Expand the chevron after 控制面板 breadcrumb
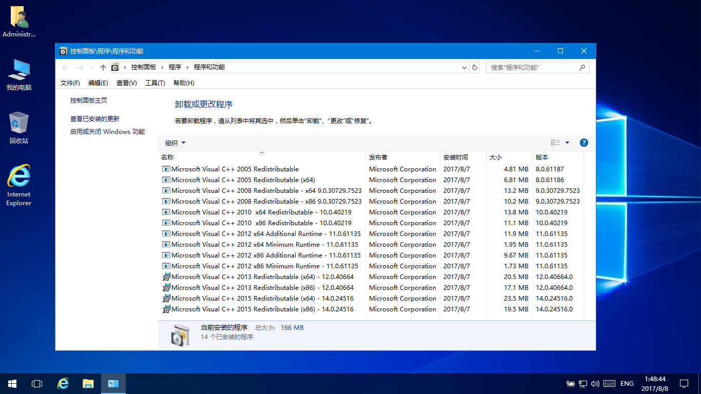The image size is (701, 394). (162, 67)
